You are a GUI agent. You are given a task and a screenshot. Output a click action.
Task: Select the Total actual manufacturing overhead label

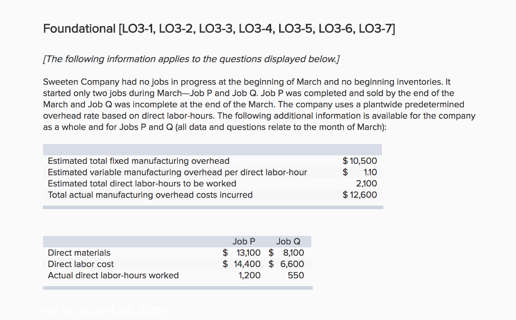(150, 195)
